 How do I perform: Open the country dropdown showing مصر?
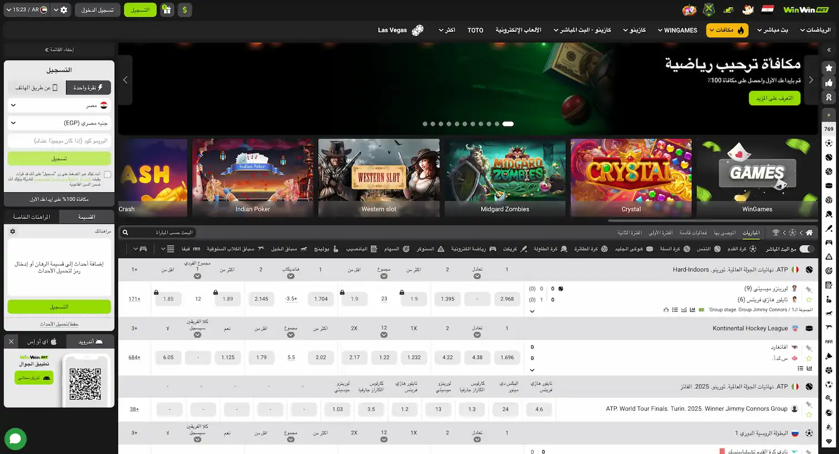(x=59, y=105)
